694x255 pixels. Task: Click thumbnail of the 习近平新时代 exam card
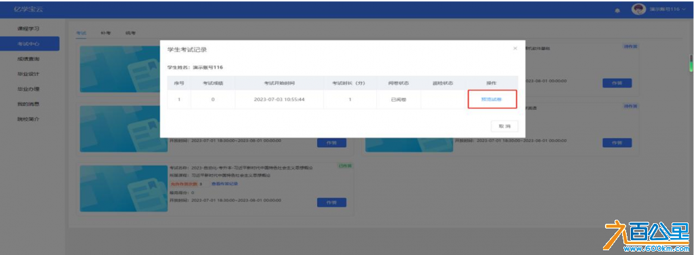pos(124,189)
